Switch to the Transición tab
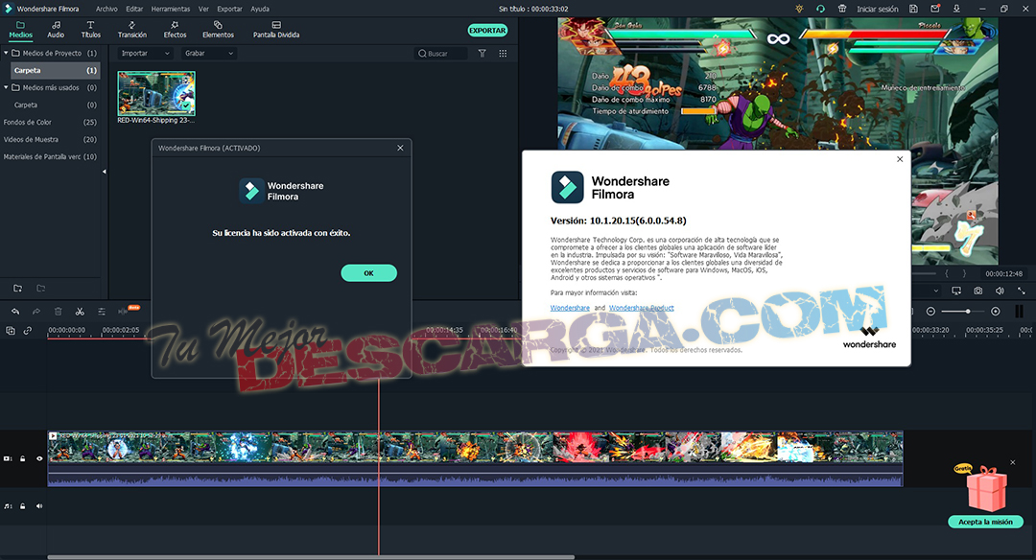Screen dimensions: 1036x560 (x=132, y=30)
